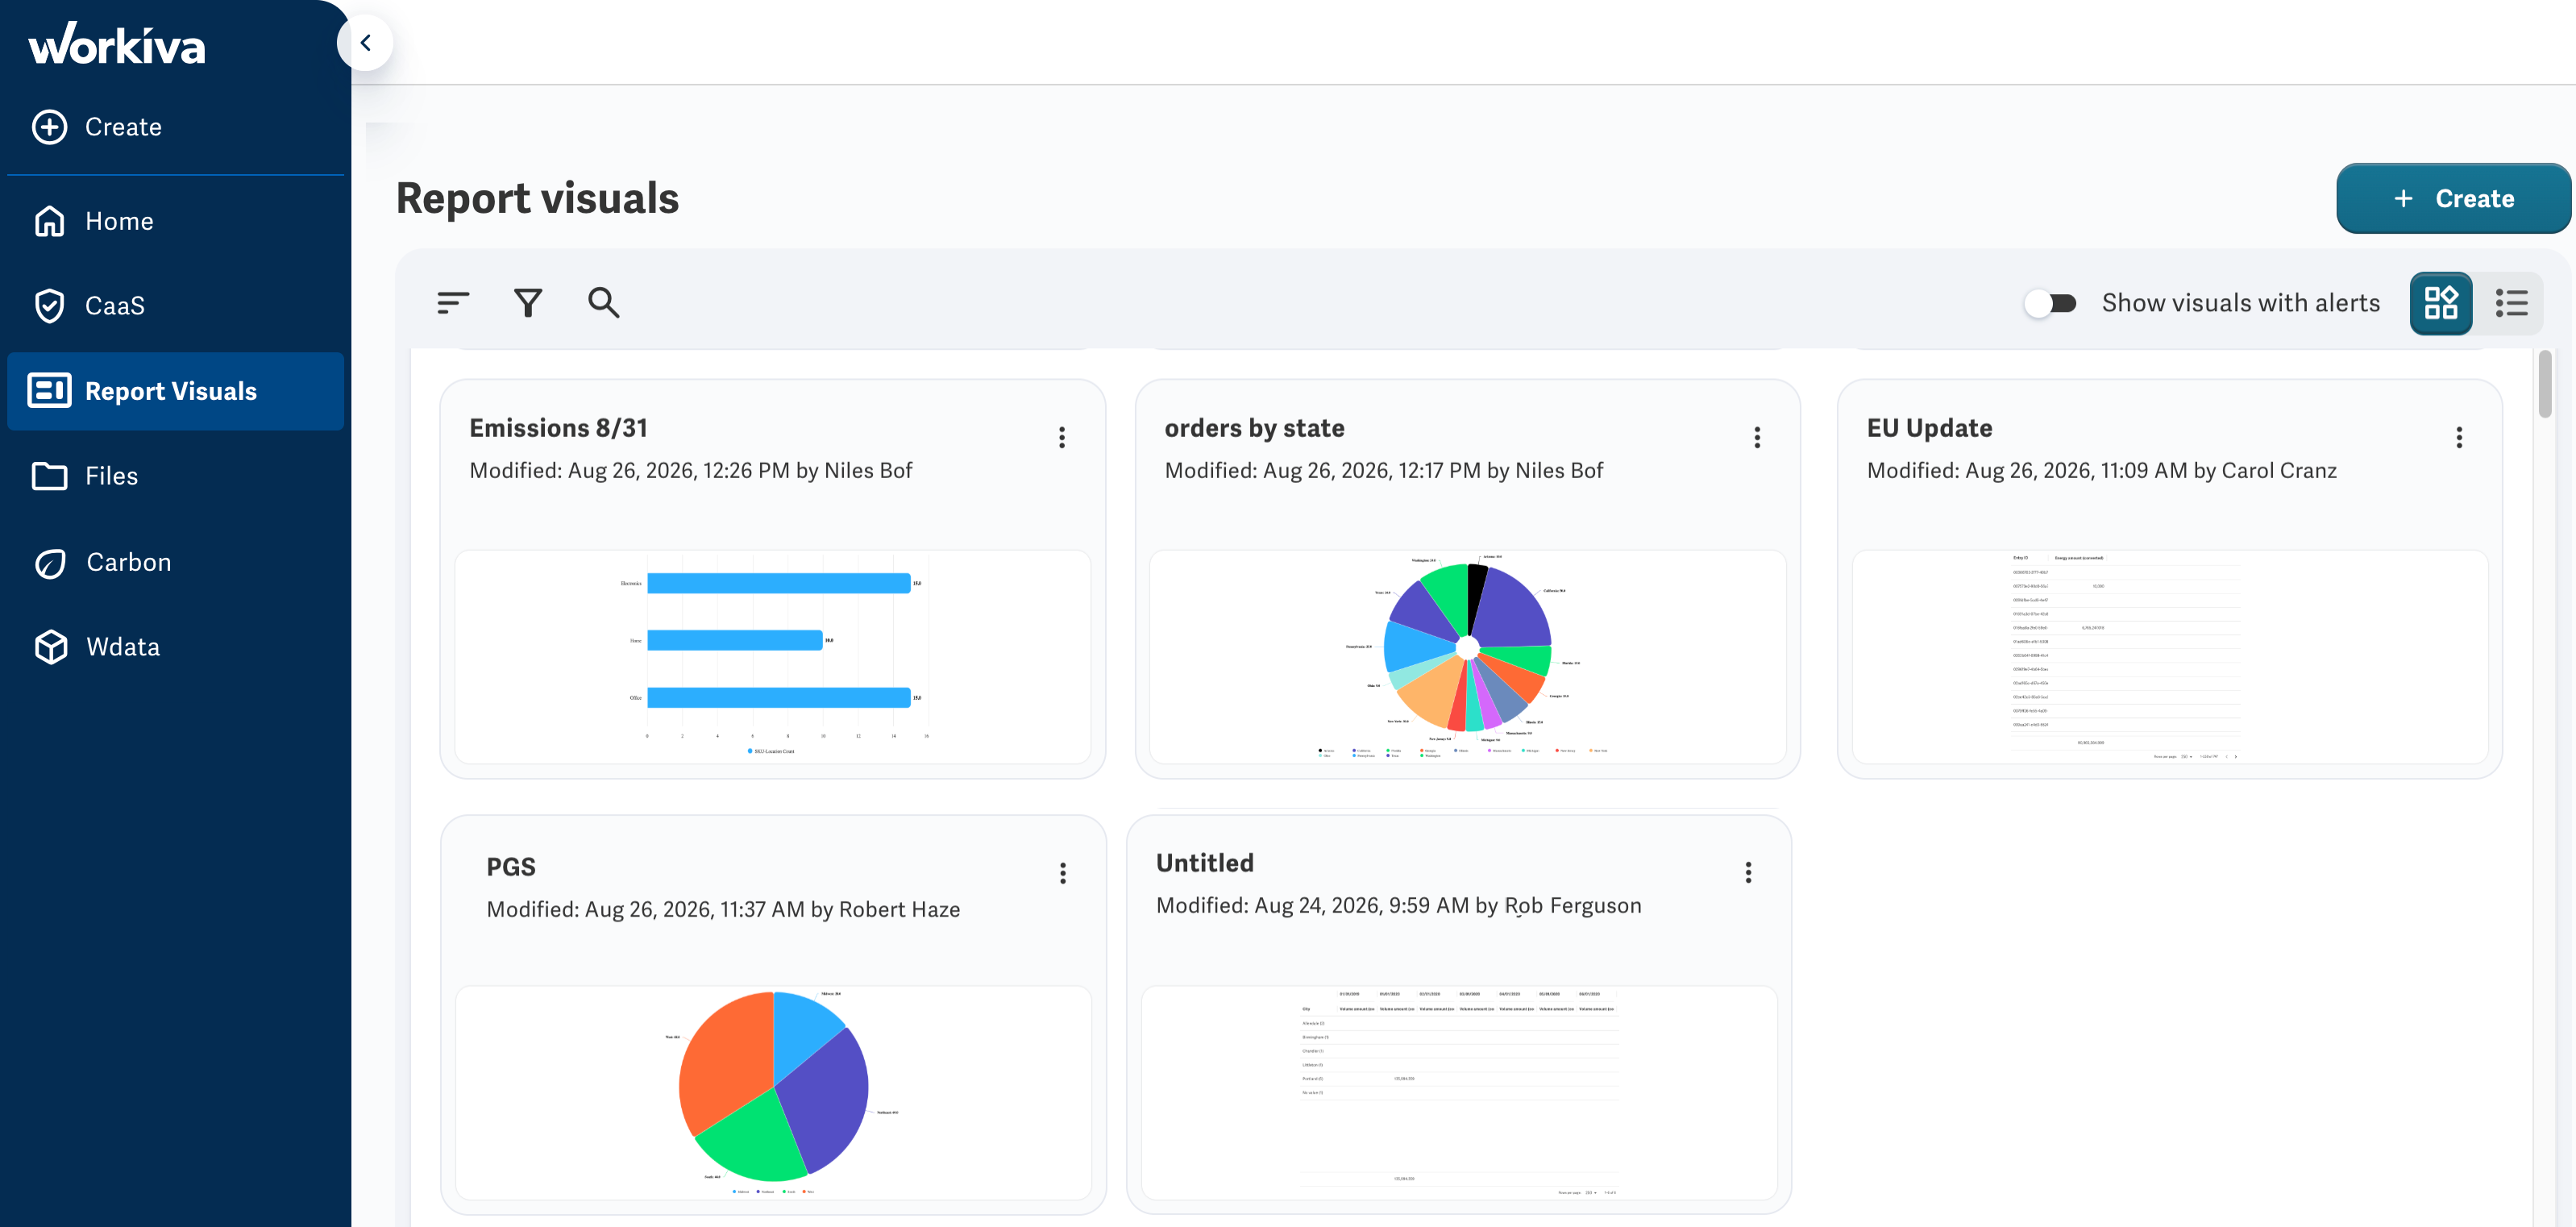Click the search magnifier icon
Image resolution: width=2576 pixels, height=1227 pixels.
click(603, 302)
